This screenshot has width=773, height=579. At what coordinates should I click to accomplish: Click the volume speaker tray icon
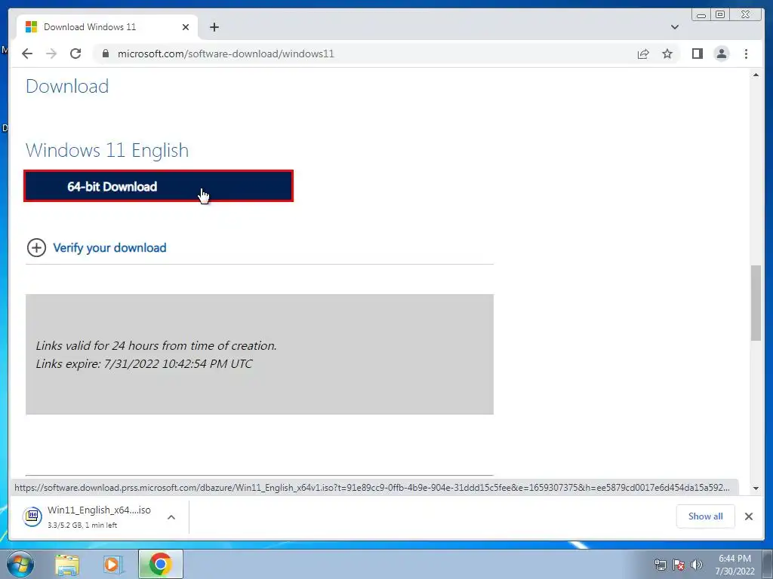(x=697, y=565)
